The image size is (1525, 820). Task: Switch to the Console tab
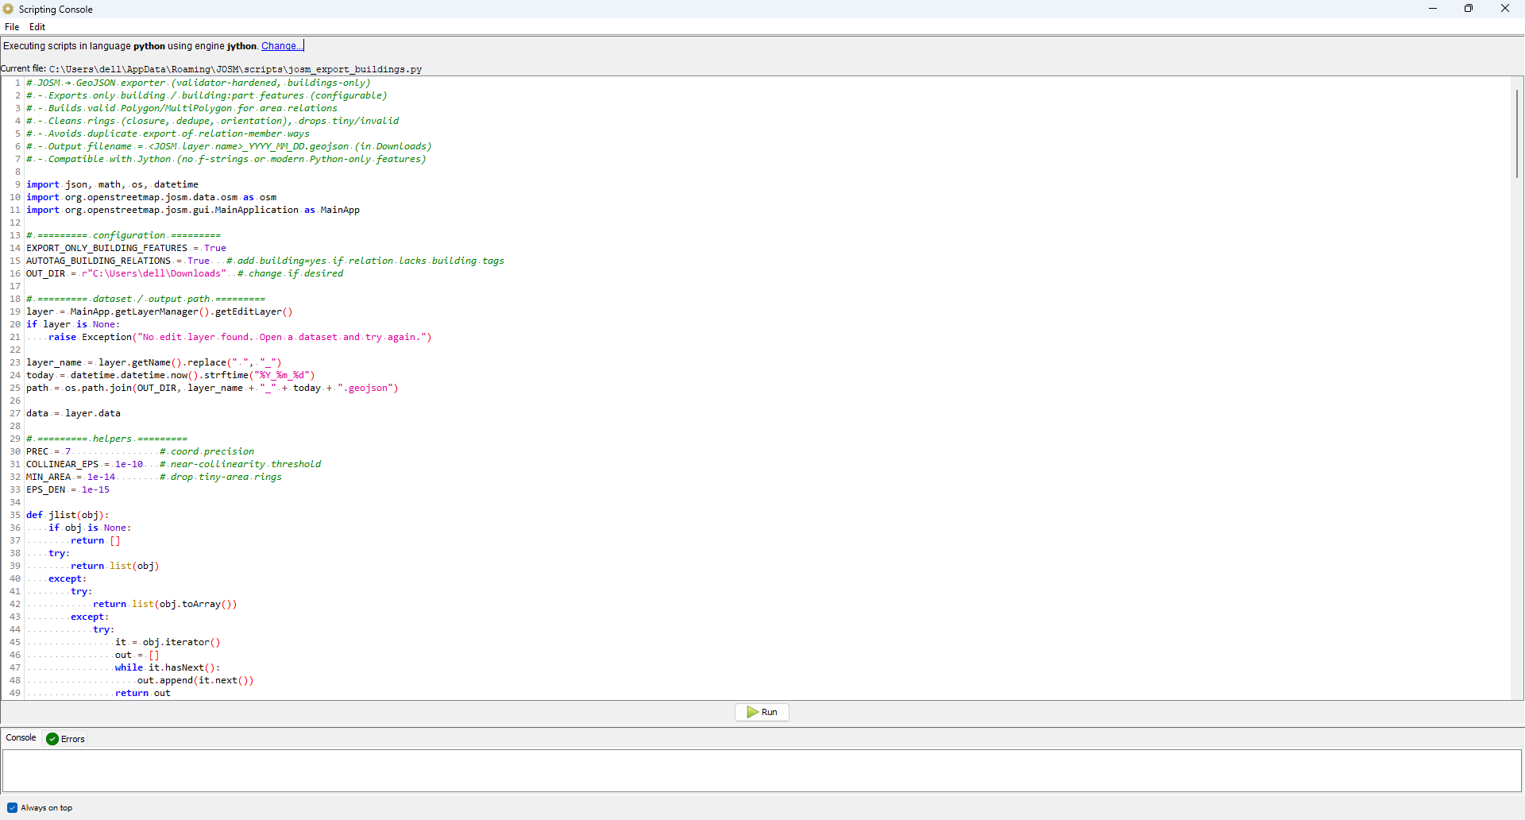(21, 738)
